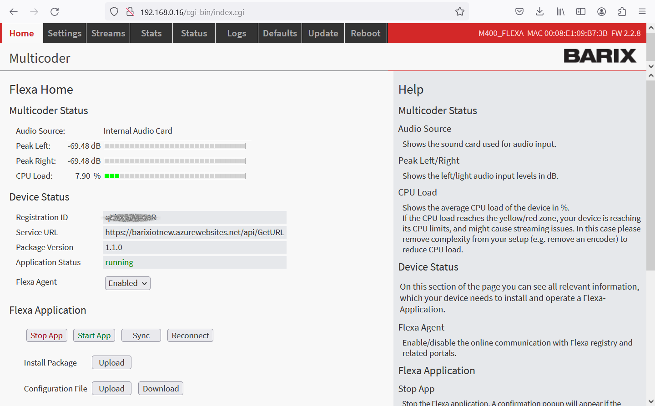Go to the Logs tab
655x406 pixels.
tap(237, 33)
